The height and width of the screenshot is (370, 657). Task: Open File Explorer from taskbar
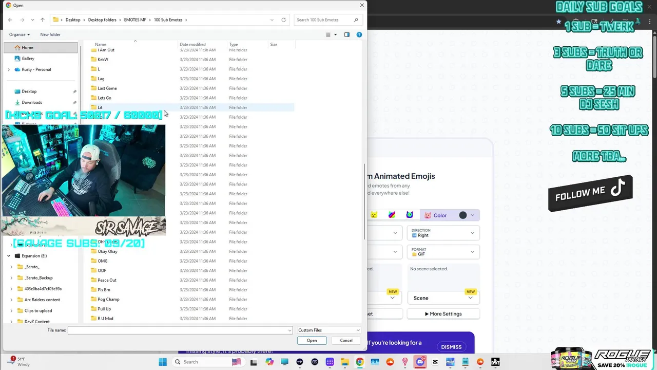tap(345, 362)
